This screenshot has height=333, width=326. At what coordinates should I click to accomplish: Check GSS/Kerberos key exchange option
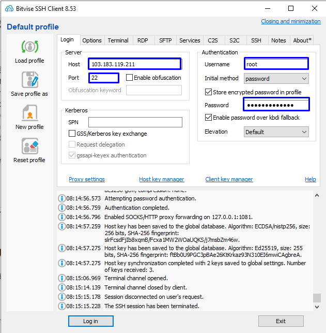72,134
